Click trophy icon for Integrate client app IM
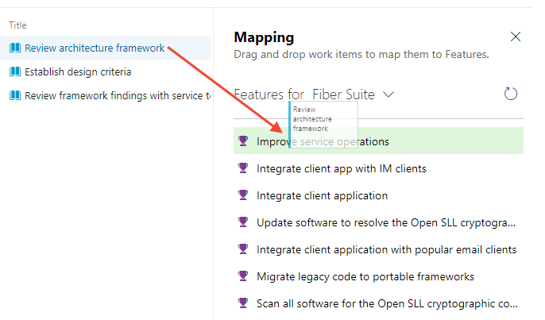This screenshot has height=320, width=545. tap(243, 168)
